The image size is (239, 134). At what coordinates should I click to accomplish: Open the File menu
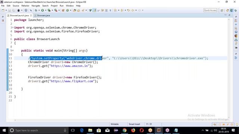pos(3,6)
